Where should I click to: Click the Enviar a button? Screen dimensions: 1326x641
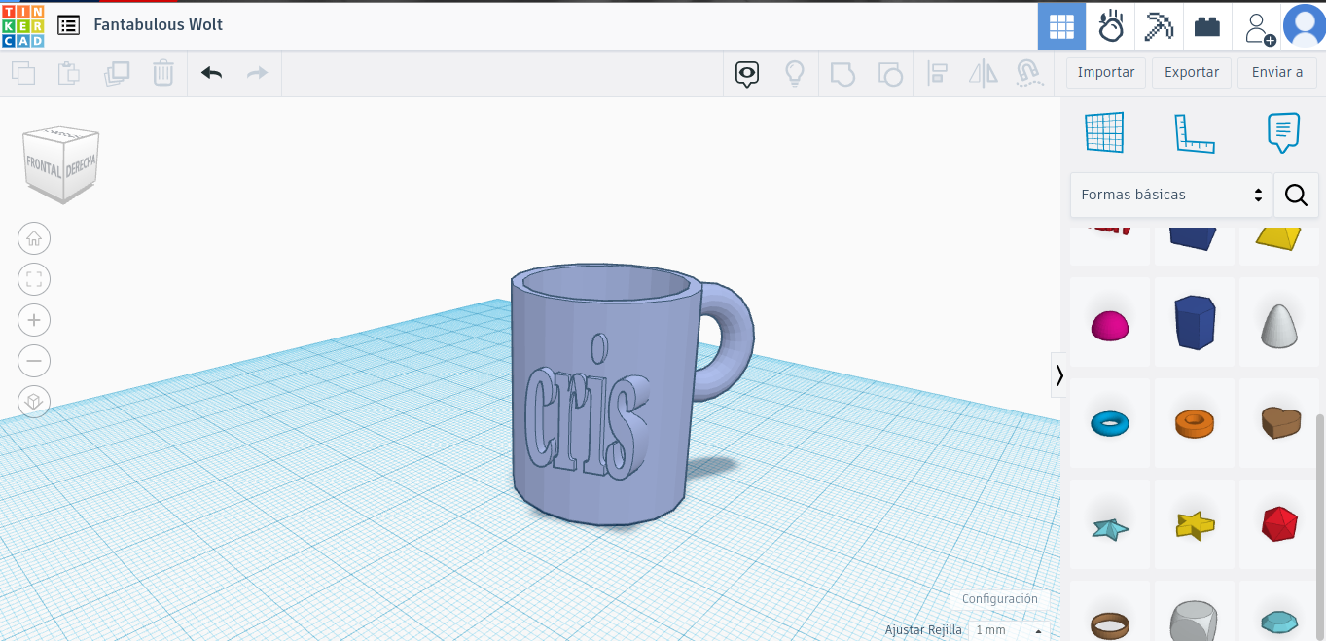pyautogui.click(x=1277, y=72)
